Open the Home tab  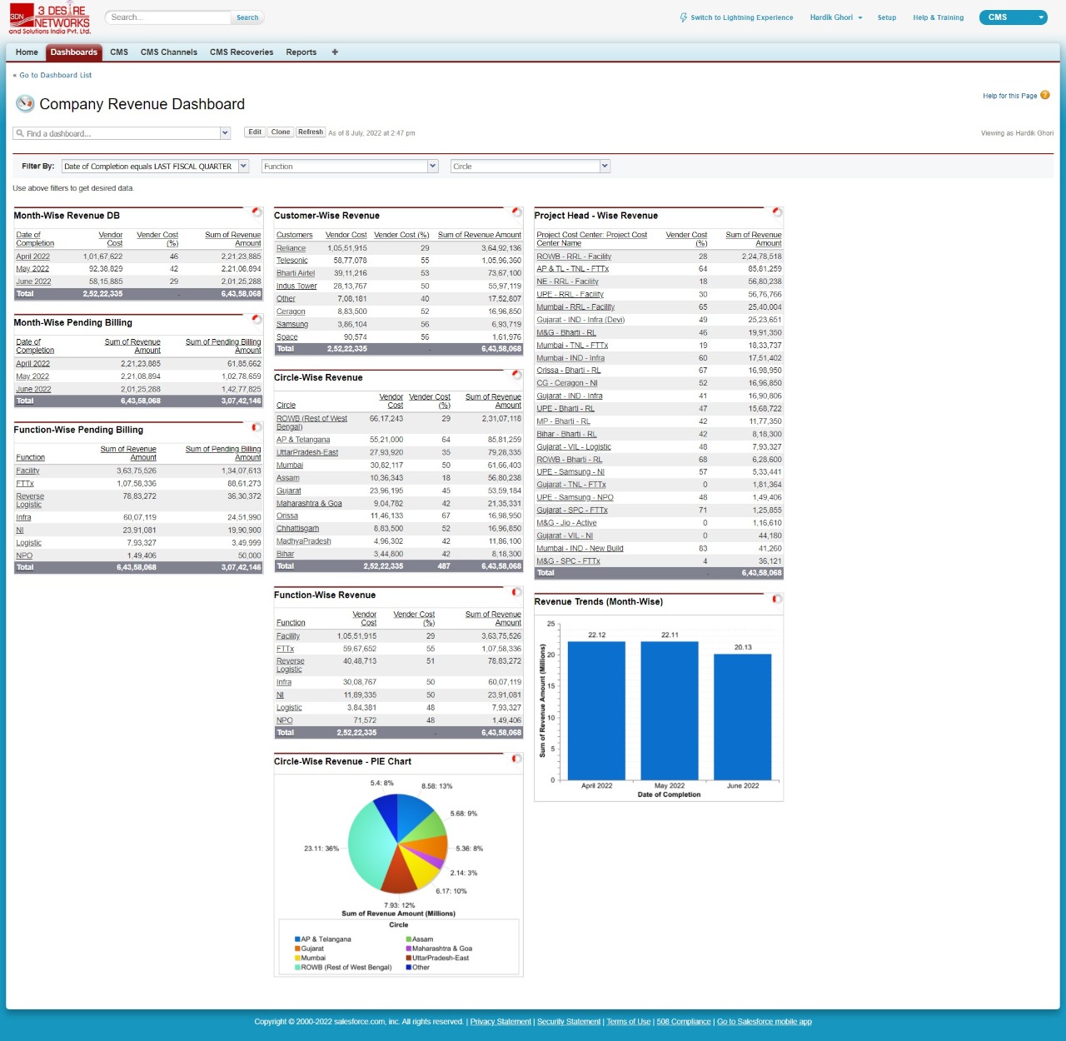pos(27,52)
